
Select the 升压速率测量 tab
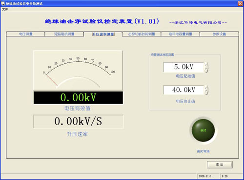103,34
